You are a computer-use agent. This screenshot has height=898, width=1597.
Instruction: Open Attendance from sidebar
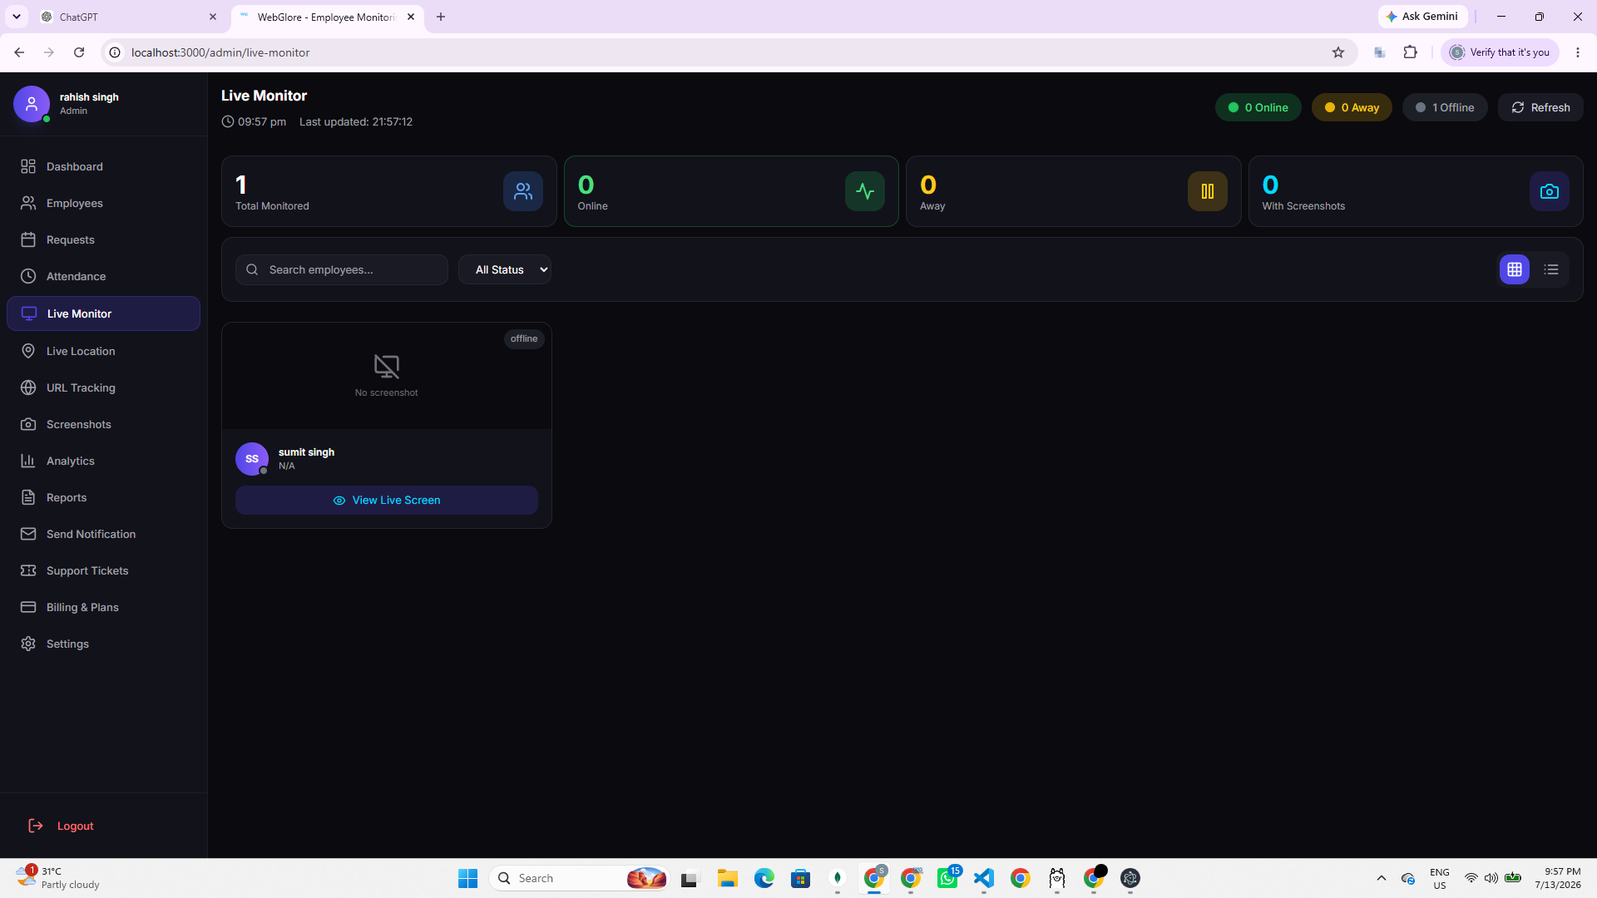tap(103, 276)
